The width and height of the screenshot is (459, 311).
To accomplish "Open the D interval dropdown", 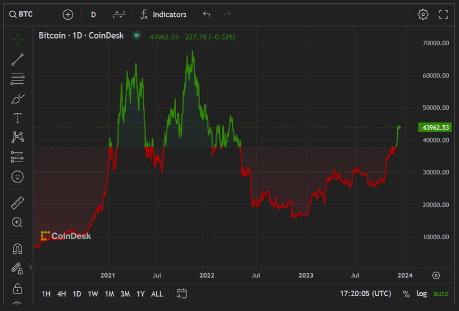I will tap(93, 14).
